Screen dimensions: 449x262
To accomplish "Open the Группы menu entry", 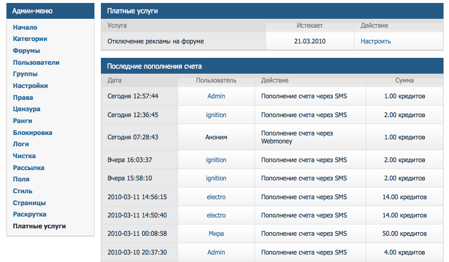I will click(x=25, y=74).
